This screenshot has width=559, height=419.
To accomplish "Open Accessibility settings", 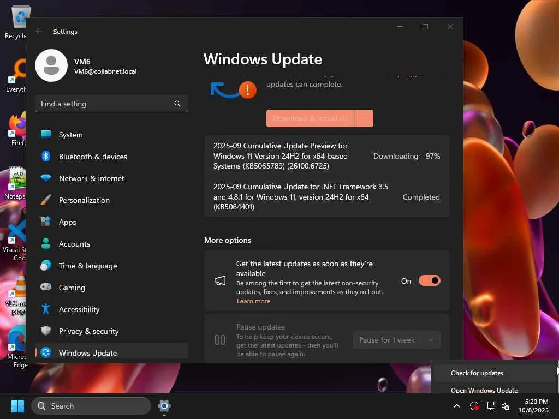I will click(111, 309).
